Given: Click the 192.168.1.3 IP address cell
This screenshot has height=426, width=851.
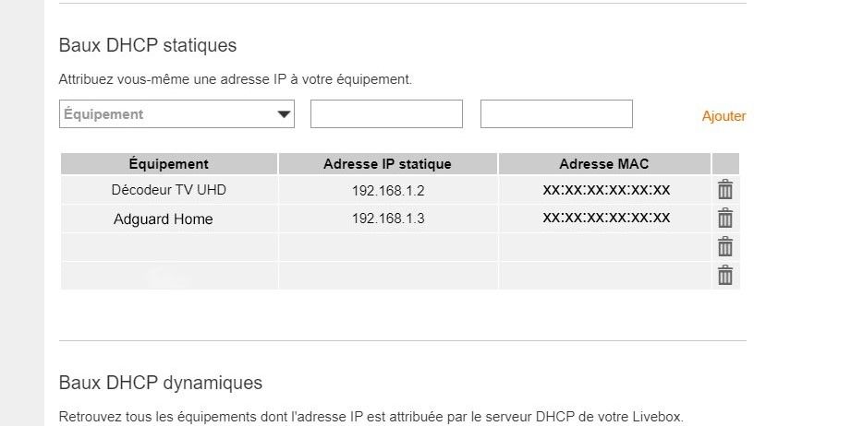Looking at the screenshot, I should [387, 219].
